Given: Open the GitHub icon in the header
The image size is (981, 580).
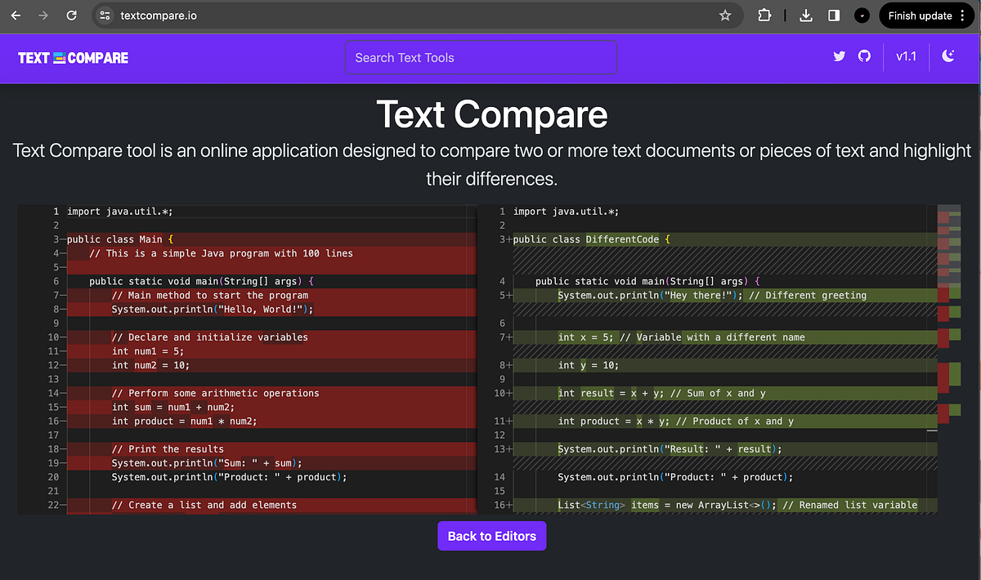Looking at the screenshot, I should click(865, 57).
